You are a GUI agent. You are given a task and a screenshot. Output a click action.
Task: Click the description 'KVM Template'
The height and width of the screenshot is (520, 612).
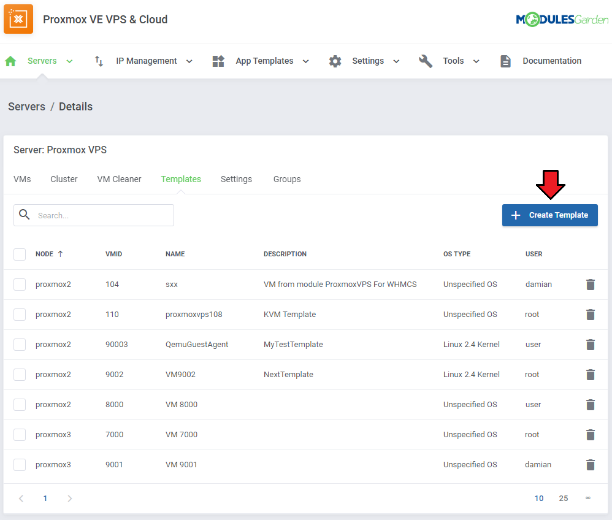pyautogui.click(x=289, y=314)
